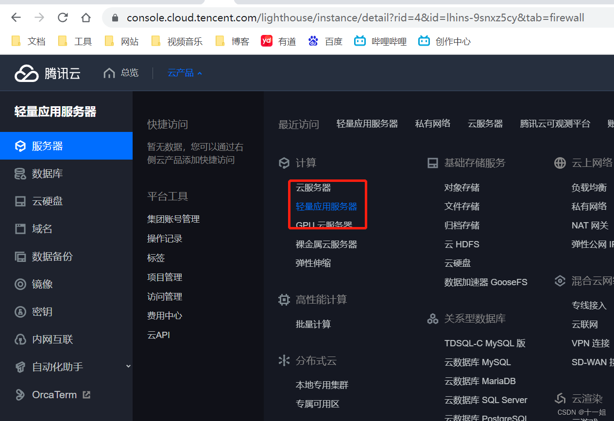Open 访问管理 platform tool
The width and height of the screenshot is (614, 421).
click(x=165, y=296)
